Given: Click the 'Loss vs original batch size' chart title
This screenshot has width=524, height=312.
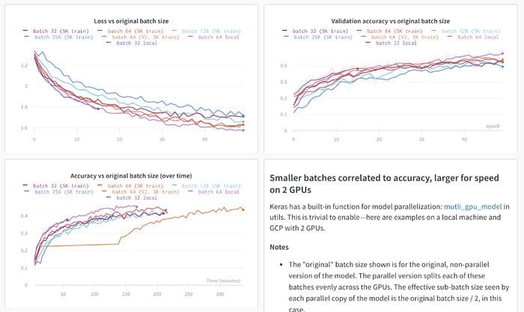Looking at the screenshot, I should click(131, 21).
